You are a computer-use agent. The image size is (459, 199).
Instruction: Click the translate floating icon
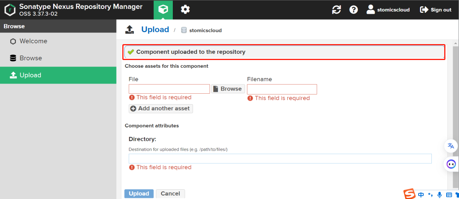(451, 146)
